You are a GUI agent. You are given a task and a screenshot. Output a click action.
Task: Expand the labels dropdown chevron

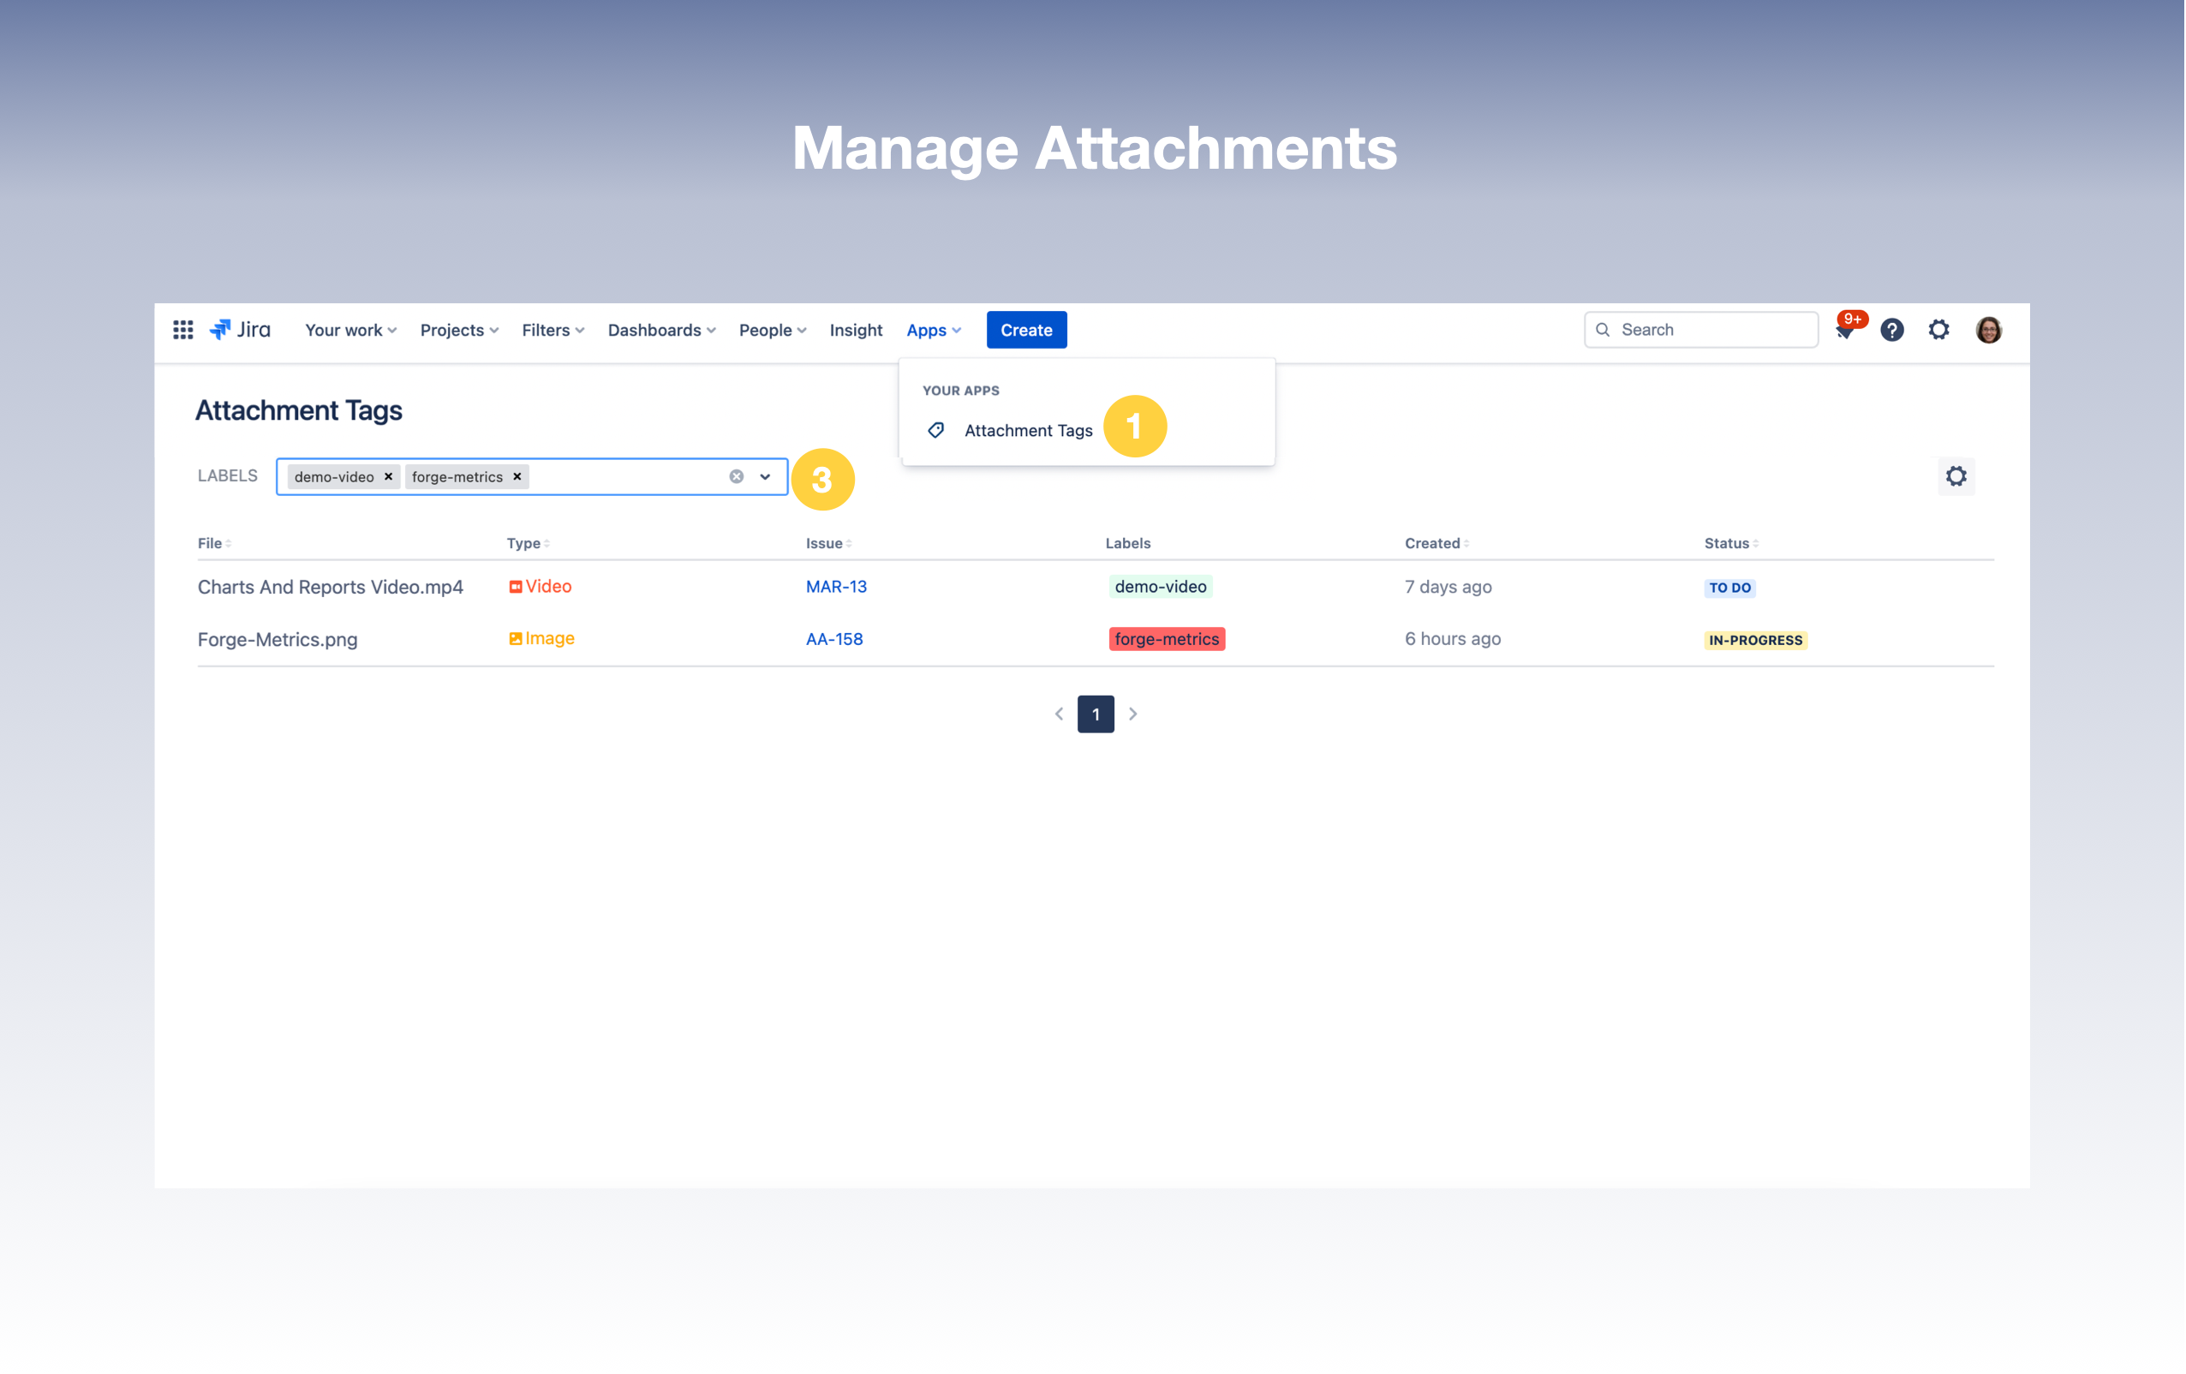(x=765, y=477)
